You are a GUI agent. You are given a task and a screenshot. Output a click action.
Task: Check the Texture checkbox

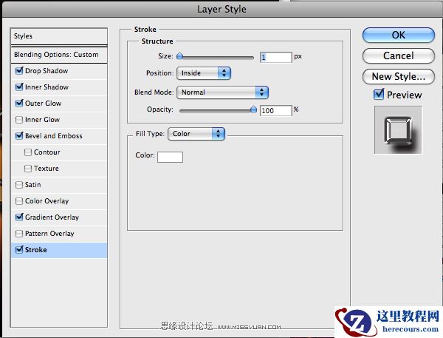[28, 169]
